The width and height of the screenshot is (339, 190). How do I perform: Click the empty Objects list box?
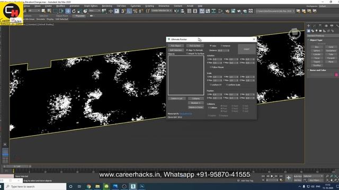186,75
